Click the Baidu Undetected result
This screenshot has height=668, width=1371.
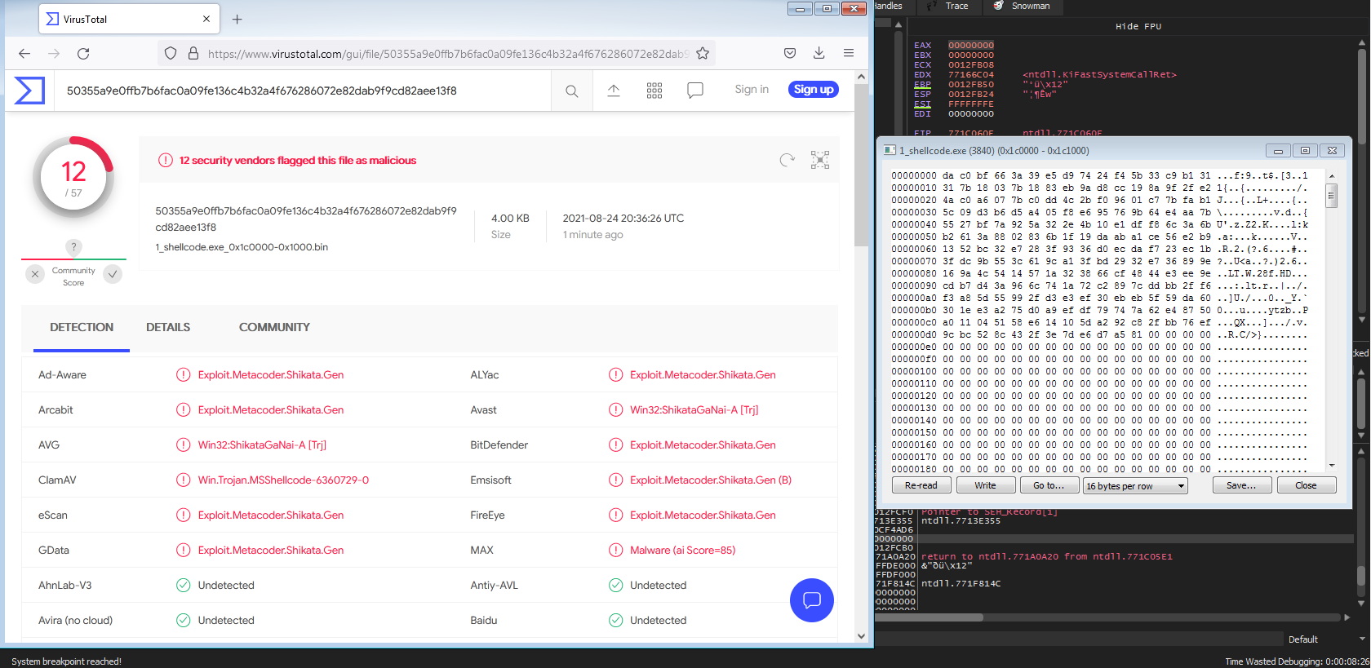tap(658, 621)
